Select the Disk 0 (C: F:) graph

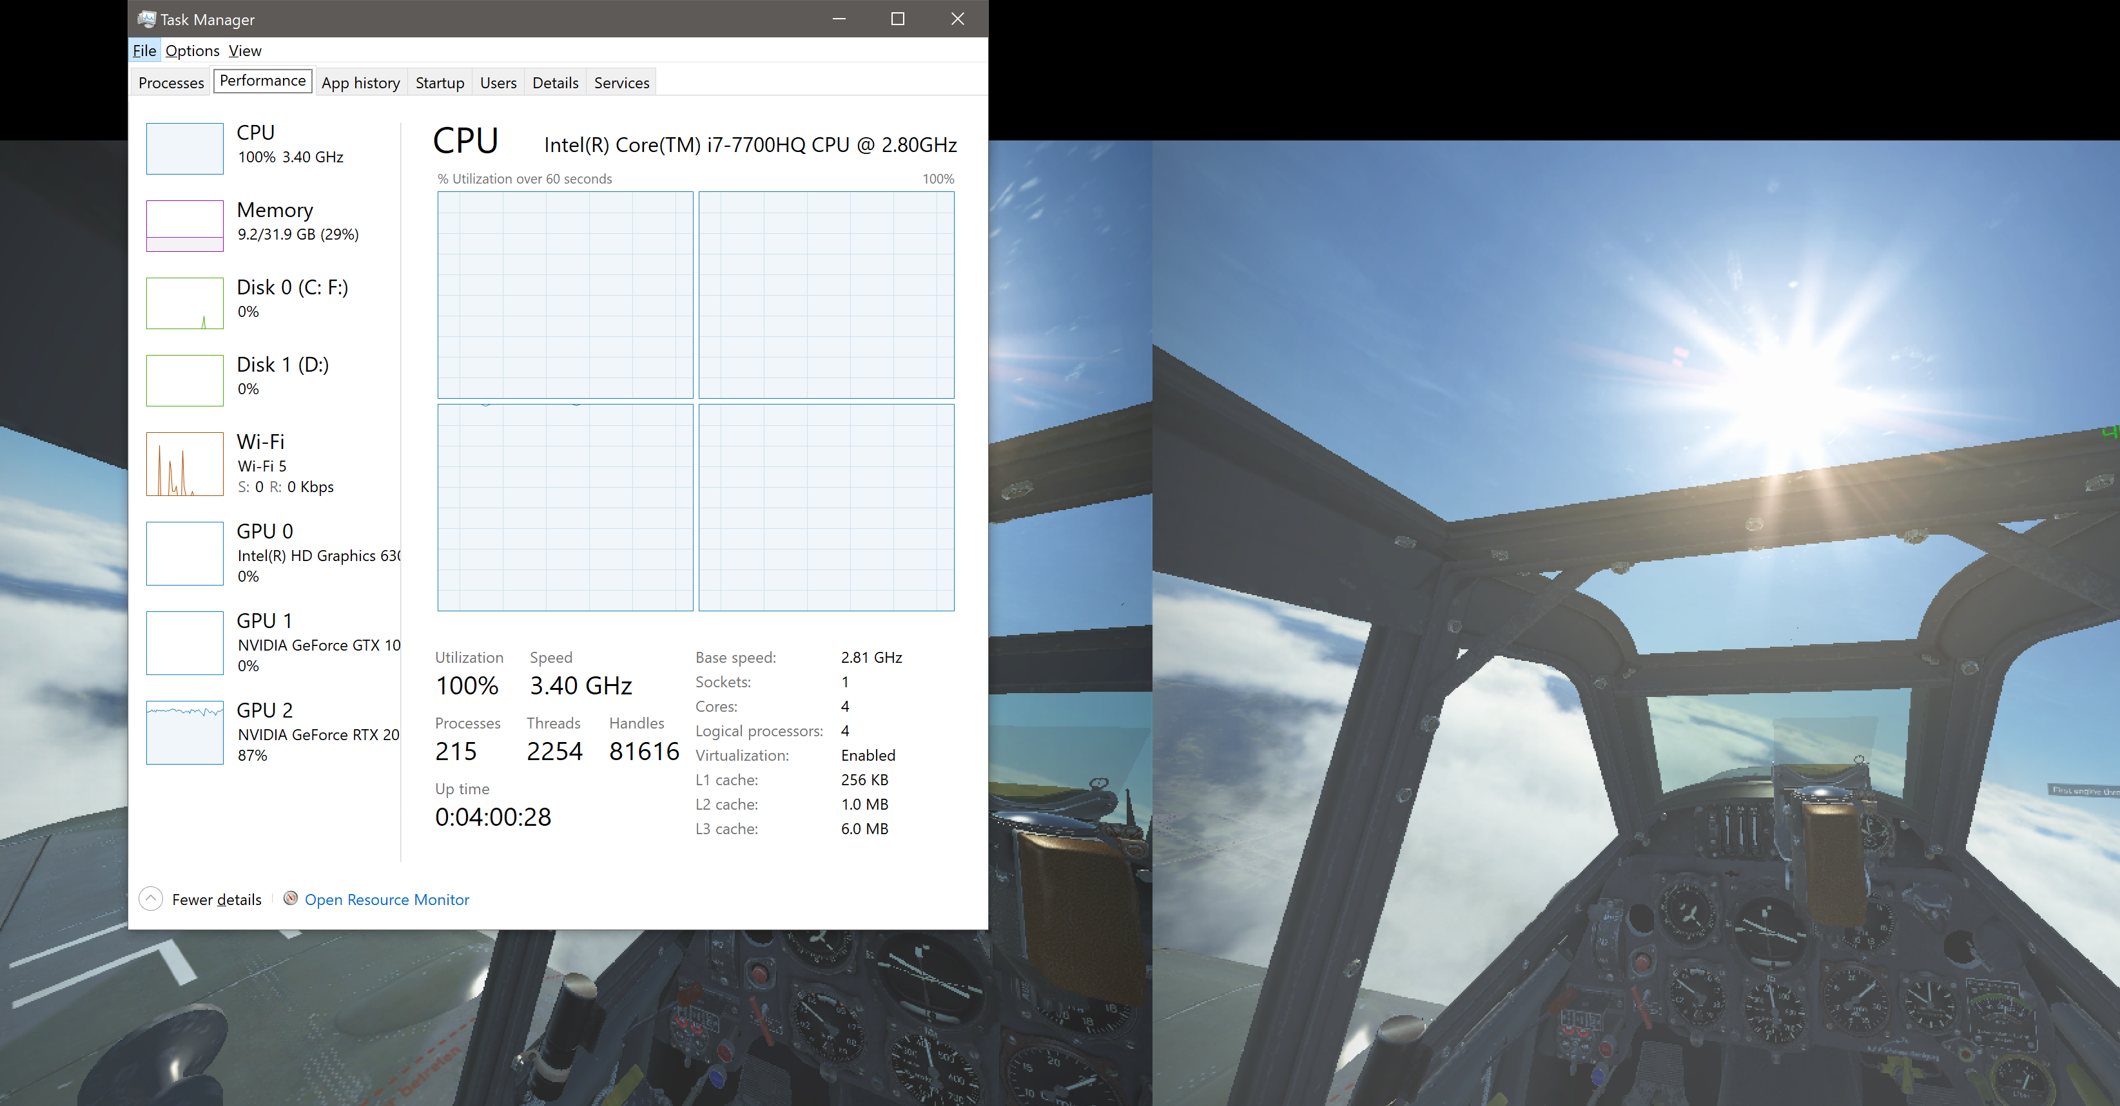tap(184, 303)
